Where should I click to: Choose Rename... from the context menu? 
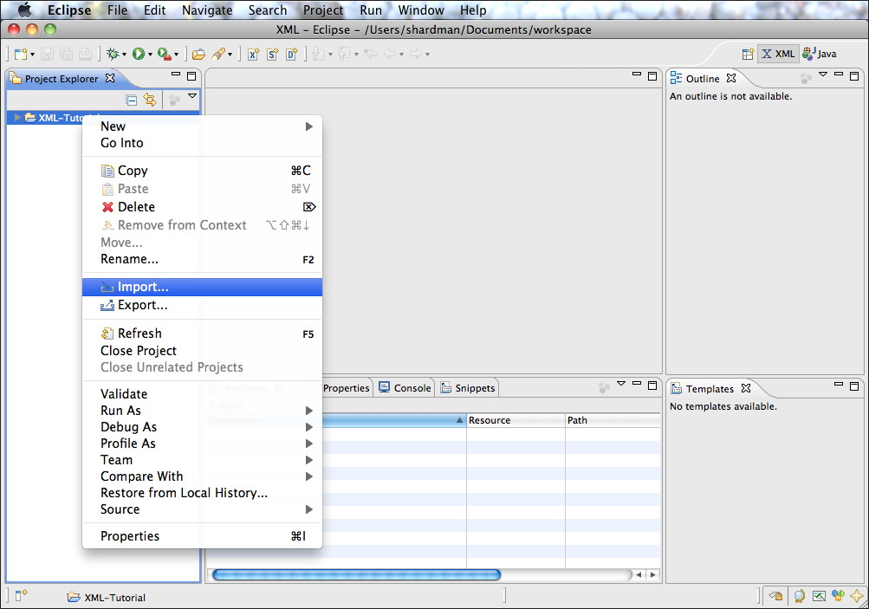(202, 259)
